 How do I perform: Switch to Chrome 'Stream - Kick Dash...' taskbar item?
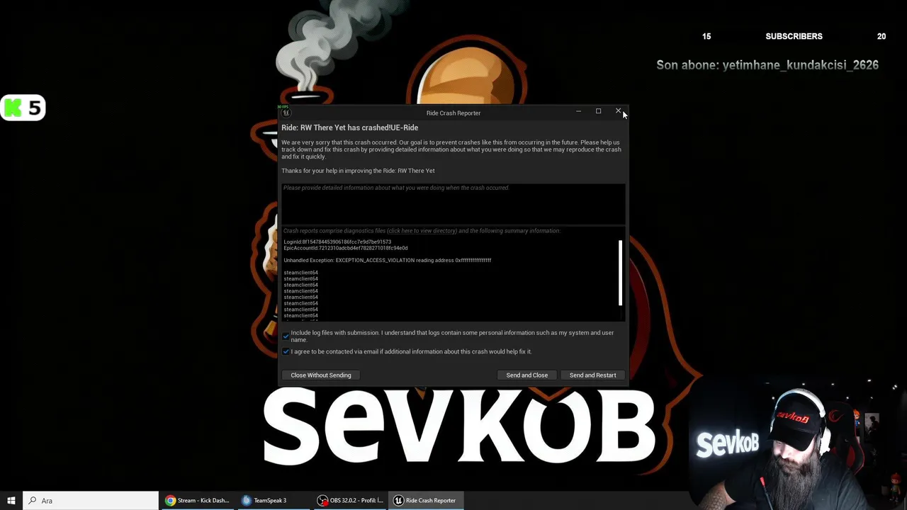coord(198,501)
